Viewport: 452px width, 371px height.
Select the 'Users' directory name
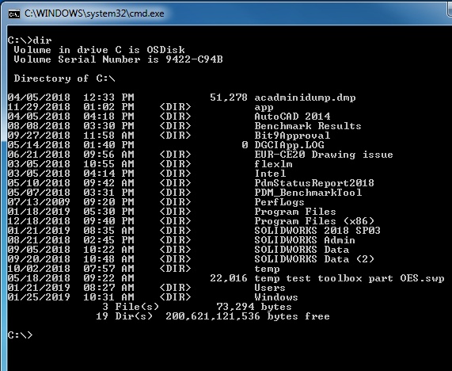[270, 288]
